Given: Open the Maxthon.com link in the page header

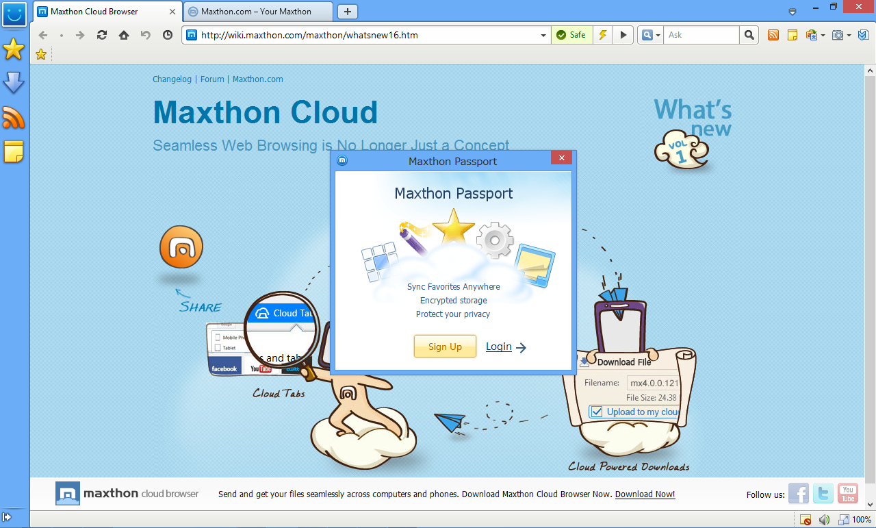Looking at the screenshot, I should (x=258, y=79).
